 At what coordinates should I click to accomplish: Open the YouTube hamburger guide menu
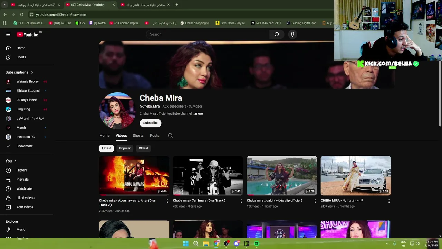pos(8,34)
